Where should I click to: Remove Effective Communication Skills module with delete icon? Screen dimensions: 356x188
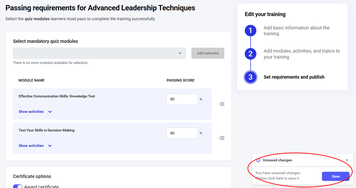pos(221,104)
